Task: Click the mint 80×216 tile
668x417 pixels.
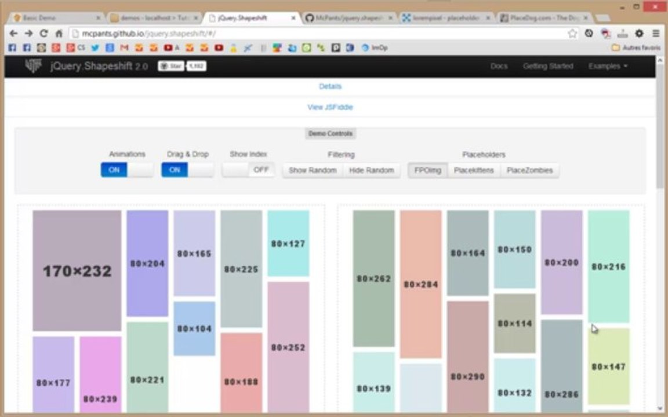Action: (x=609, y=266)
